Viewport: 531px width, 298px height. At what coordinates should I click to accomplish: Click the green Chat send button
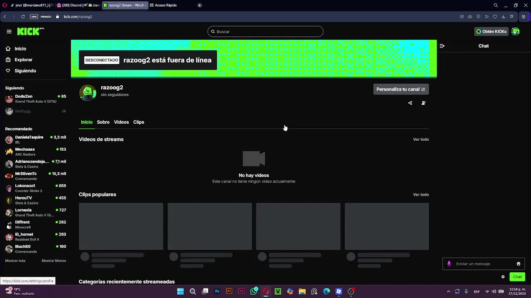point(517,277)
